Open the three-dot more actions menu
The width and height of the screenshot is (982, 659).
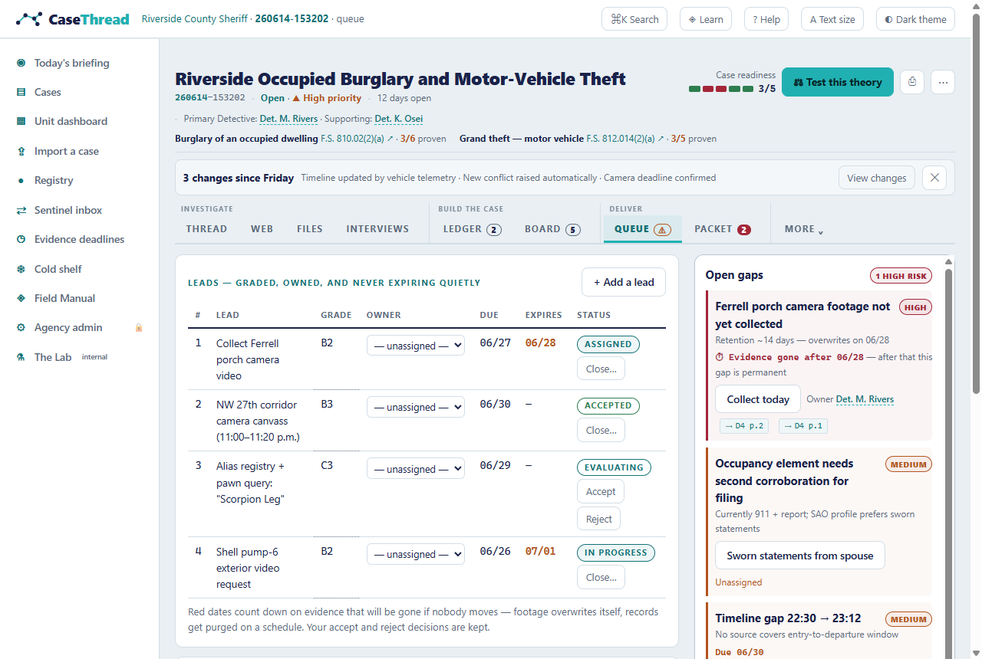click(x=943, y=81)
